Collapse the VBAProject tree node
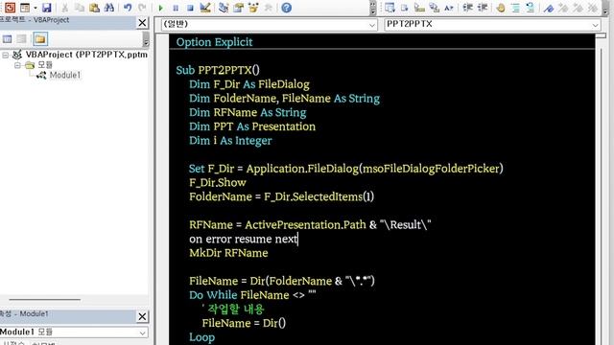The image size is (614, 345). (x=6, y=56)
